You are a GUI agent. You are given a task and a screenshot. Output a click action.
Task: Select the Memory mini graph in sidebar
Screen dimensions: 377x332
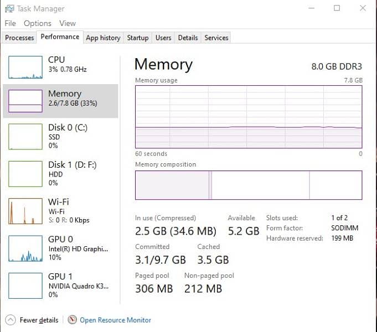[x=25, y=101]
